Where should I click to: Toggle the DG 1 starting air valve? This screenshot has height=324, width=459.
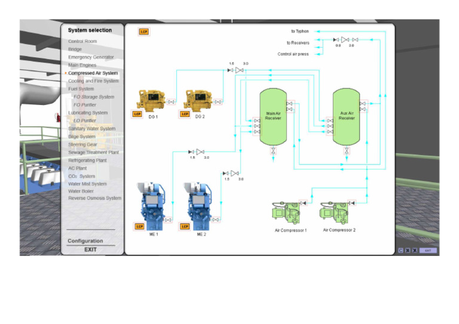172,102
